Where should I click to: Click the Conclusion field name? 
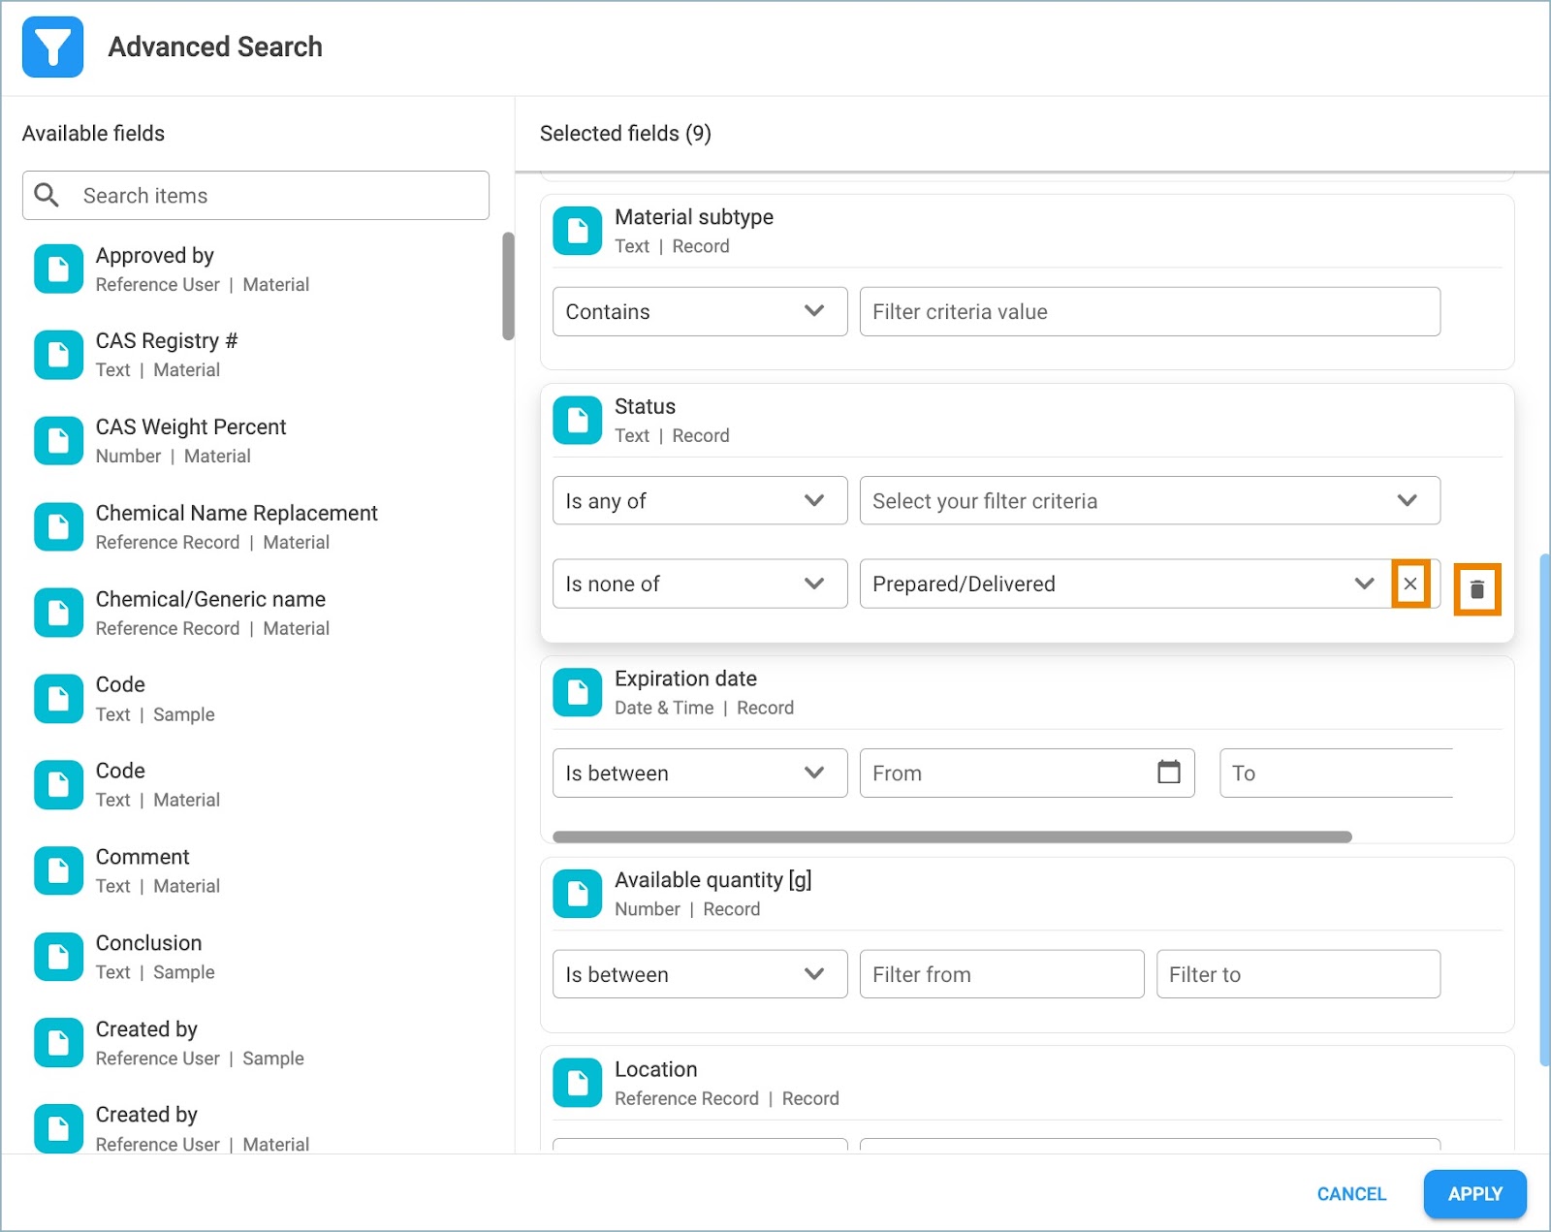(x=148, y=943)
